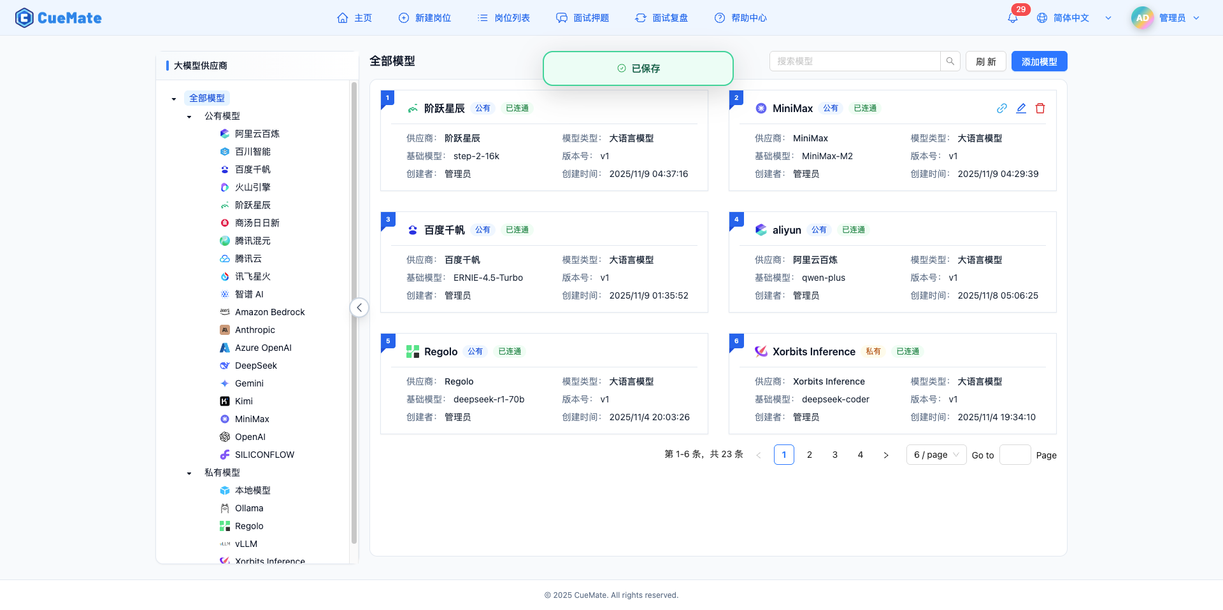This screenshot has height=610, width=1223.
Task: Click the notification bell icon
Action: click(x=1012, y=18)
